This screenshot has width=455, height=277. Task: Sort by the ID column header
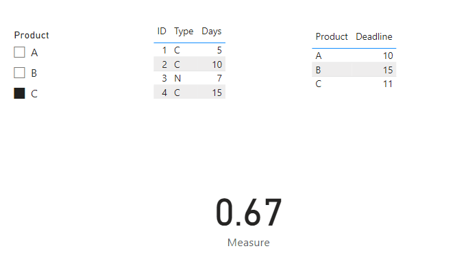click(162, 31)
